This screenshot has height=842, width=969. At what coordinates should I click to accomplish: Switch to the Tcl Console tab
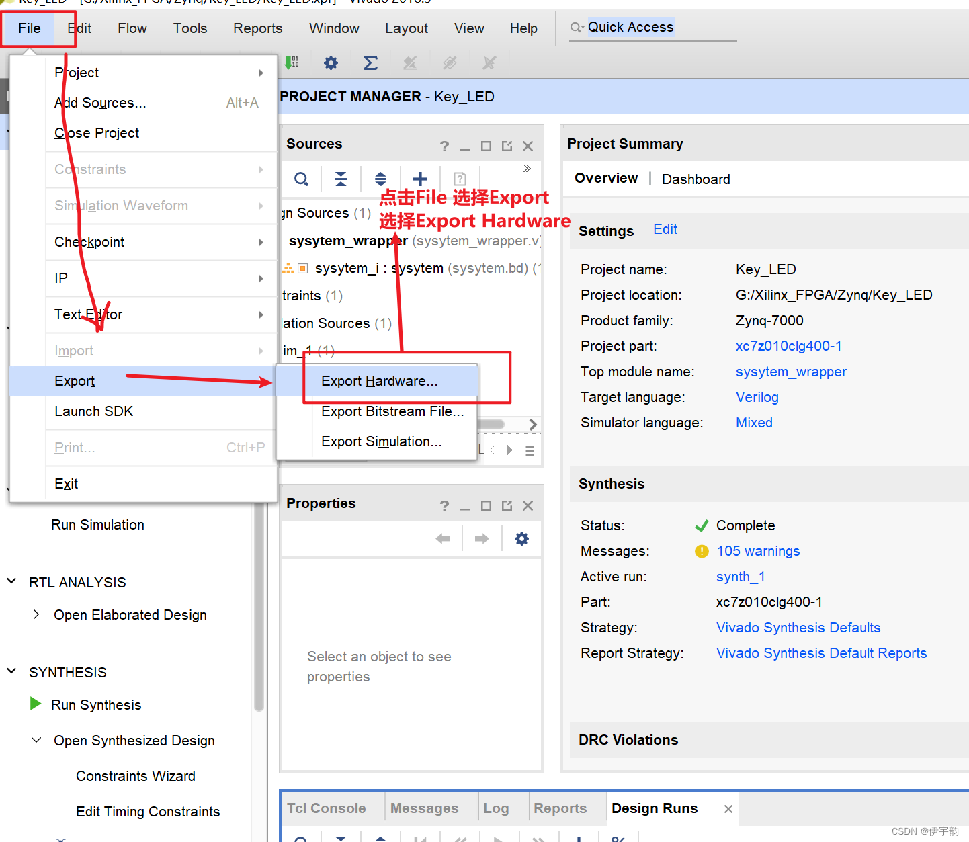327,808
